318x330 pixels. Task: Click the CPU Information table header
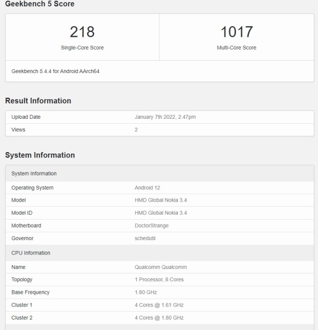tap(31, 253)
